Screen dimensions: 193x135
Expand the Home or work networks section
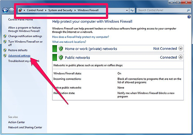click(x=180, y=48)
